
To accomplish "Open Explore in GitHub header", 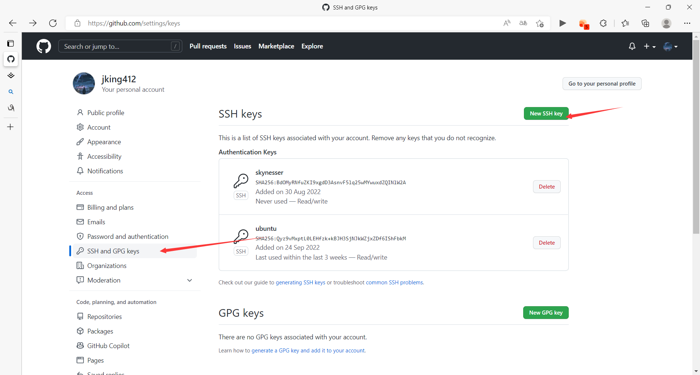I will 312,46.
